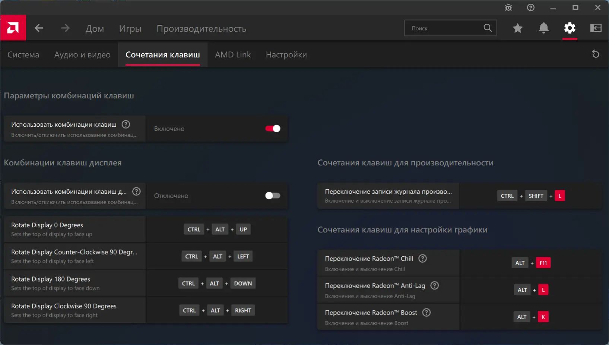
Task: Click the Rotate Display 180 Degrees label
Action: (51, 279)
